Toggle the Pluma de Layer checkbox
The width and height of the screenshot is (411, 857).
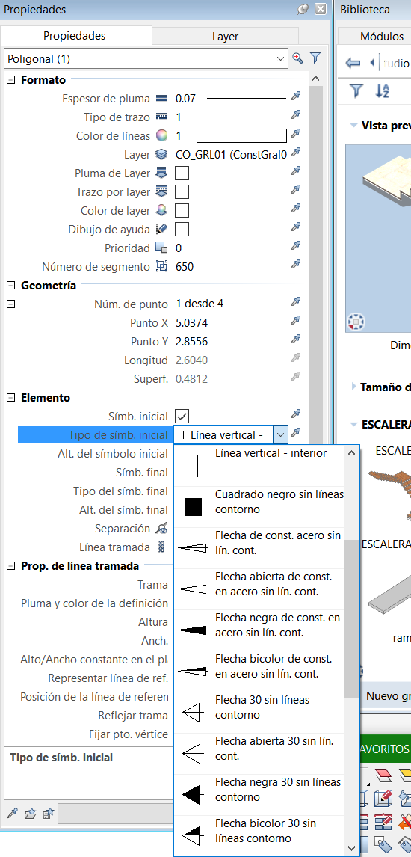point(182,173)
